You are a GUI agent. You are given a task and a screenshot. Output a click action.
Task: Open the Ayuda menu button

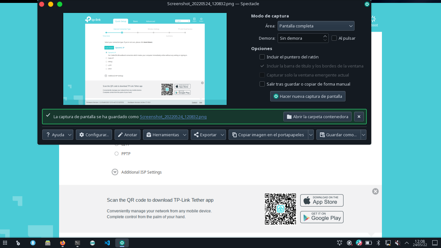(58, 135)
